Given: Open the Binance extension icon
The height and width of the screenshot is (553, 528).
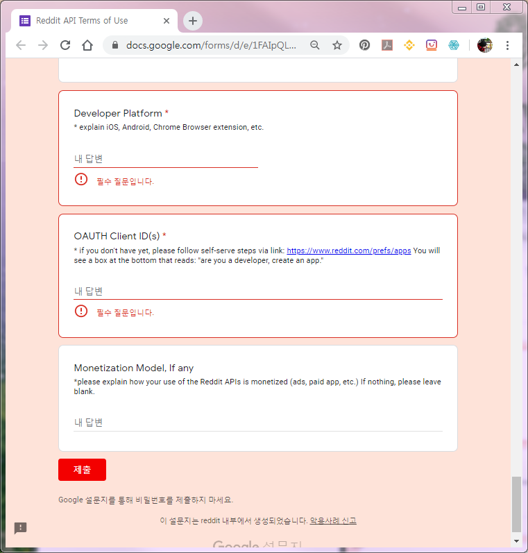Looking at the screenshot, I should click(x=409, y=45).
